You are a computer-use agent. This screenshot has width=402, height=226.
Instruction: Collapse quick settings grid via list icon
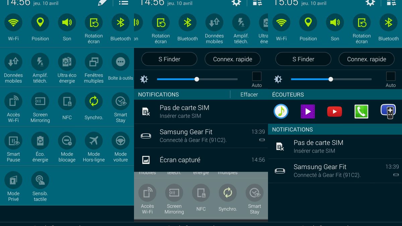point(123,3)
